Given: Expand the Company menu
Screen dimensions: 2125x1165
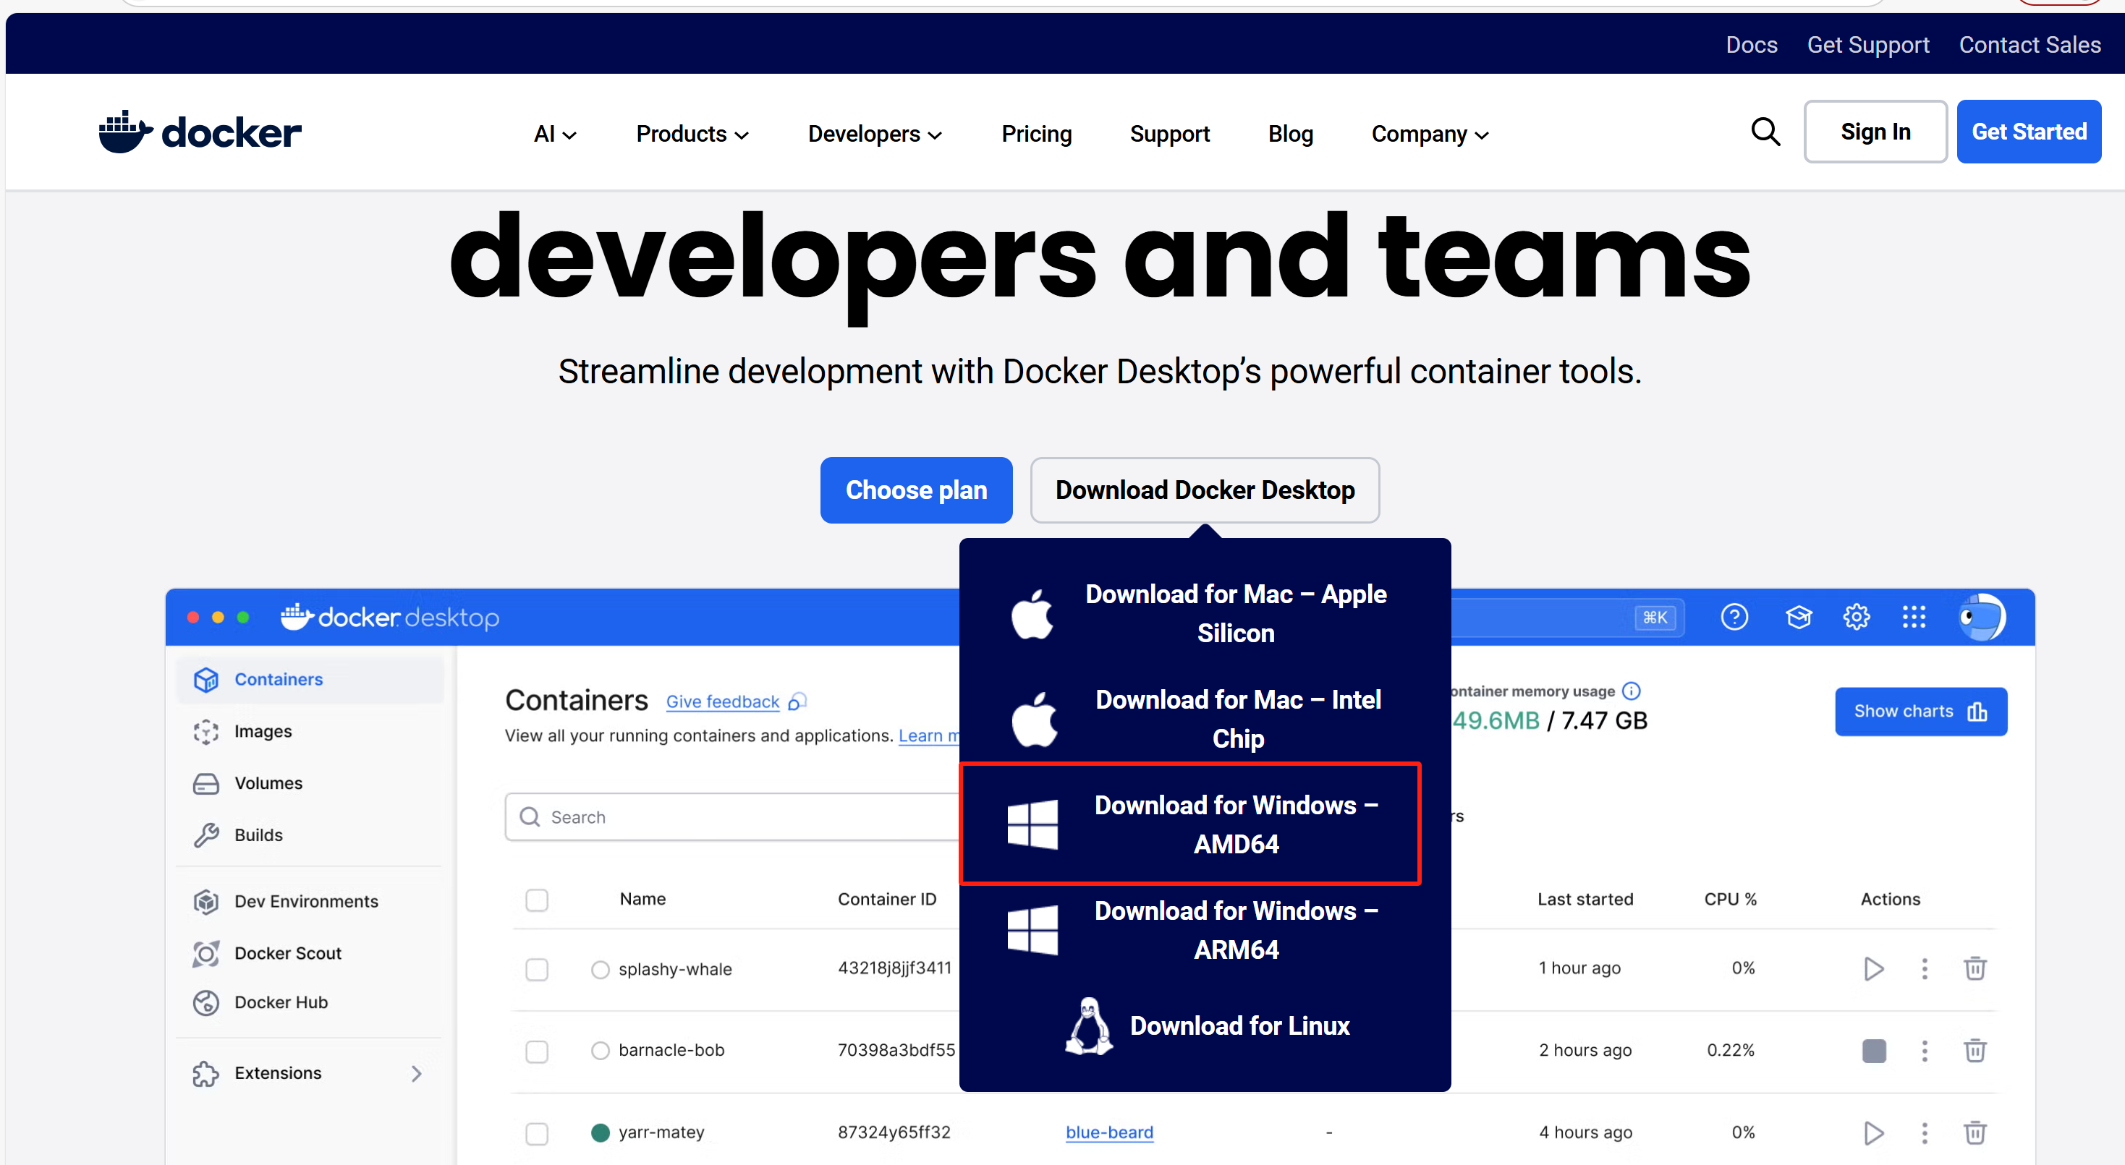Looking at the screenshot, I should click(1430, 134).
